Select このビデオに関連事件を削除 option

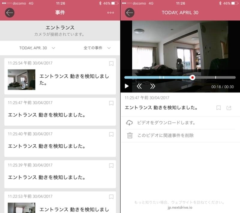tap(165, 135)
